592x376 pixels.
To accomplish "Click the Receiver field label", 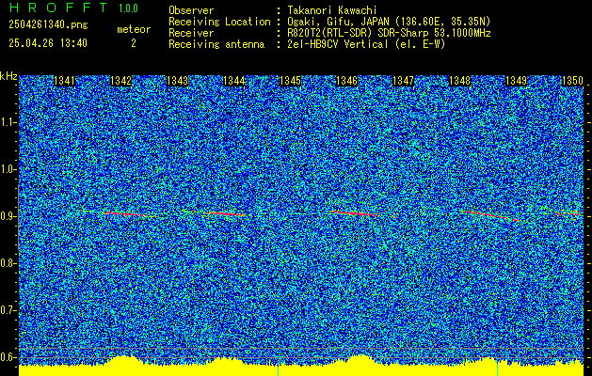I will pyautogui.click(x=191, y=33).
